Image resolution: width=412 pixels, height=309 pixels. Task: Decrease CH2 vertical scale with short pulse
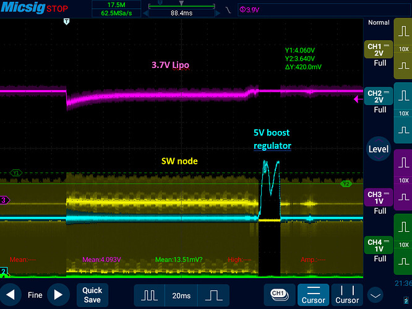403,130
